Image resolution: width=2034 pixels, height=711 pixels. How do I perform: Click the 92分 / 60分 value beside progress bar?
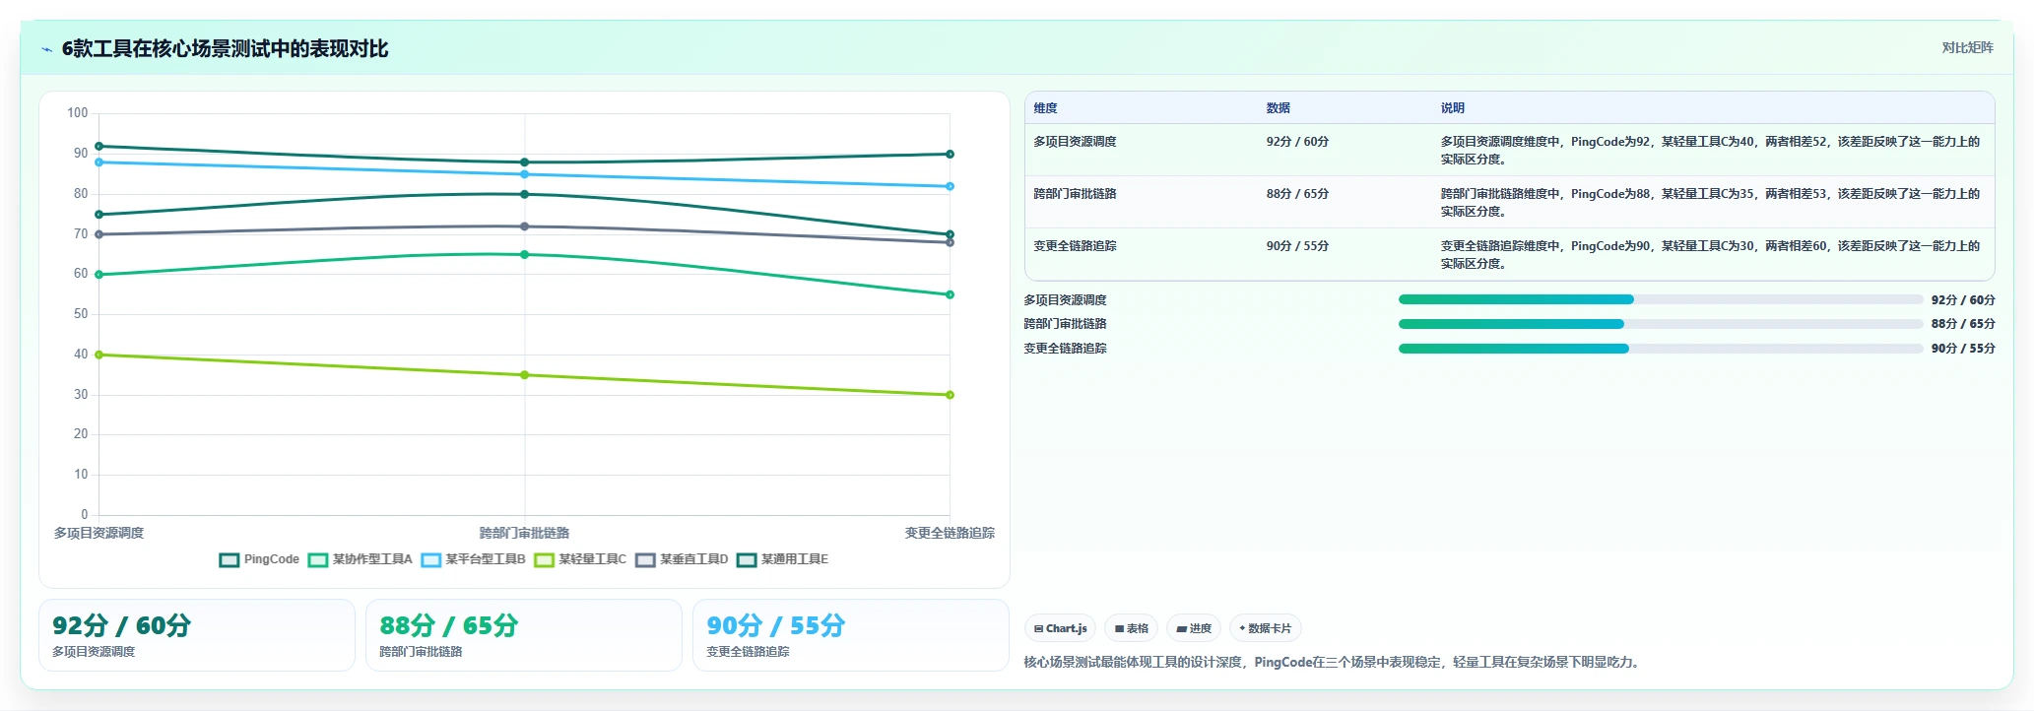1963,300
